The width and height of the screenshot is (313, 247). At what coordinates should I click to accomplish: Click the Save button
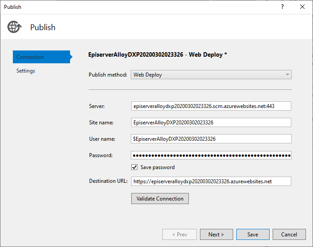click(253, 235)
